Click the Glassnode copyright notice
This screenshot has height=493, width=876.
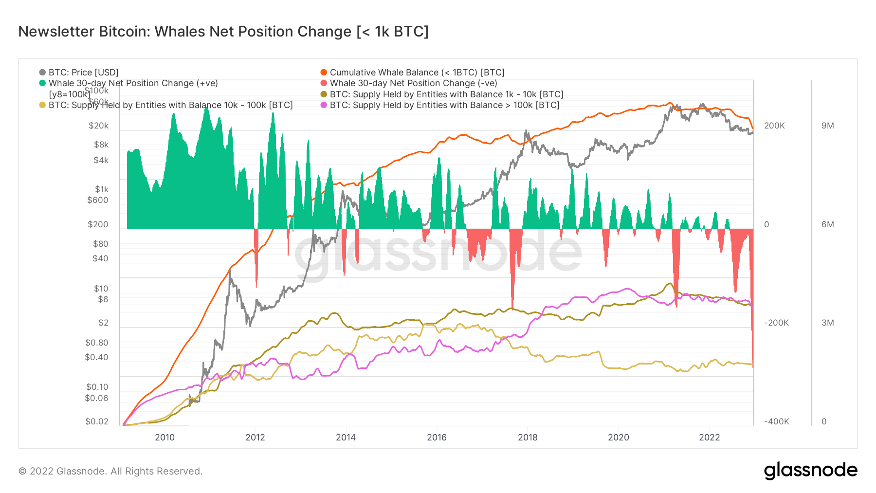[110, 471]
